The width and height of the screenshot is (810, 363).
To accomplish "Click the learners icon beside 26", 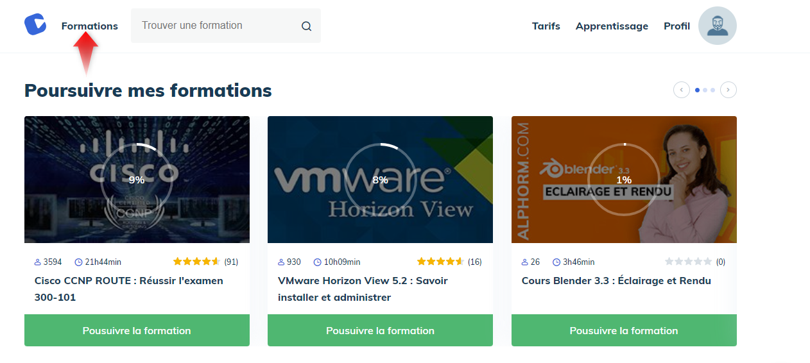I will [525, 262].
